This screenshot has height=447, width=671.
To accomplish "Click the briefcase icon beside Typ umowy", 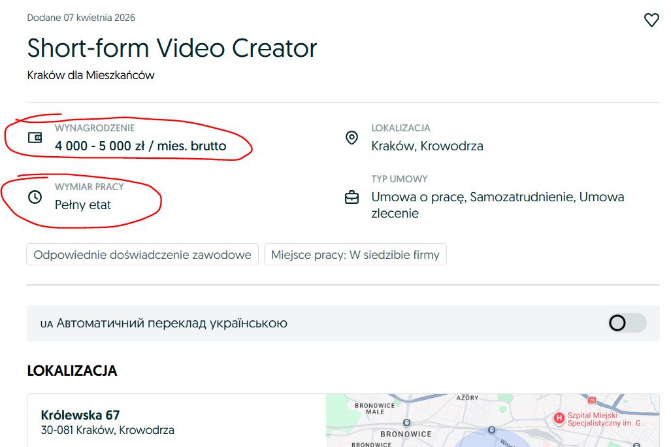I will pos(352,197).
